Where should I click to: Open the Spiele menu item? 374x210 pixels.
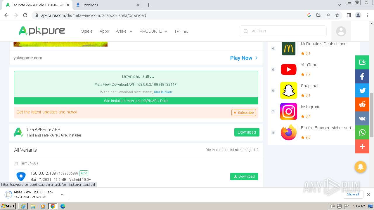coord(87,31)
